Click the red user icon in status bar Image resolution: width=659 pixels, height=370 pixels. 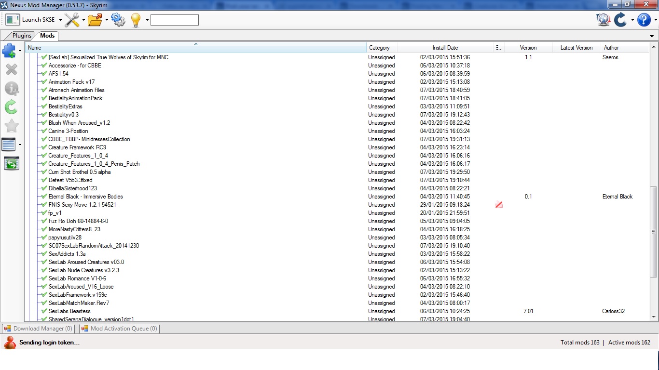click(x=10, y=343)
